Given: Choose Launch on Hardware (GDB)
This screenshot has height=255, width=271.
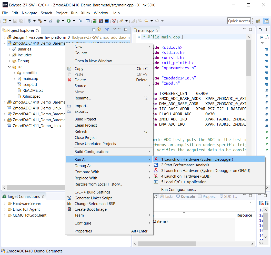Looking at the screenshot, I should click(208, 176).
